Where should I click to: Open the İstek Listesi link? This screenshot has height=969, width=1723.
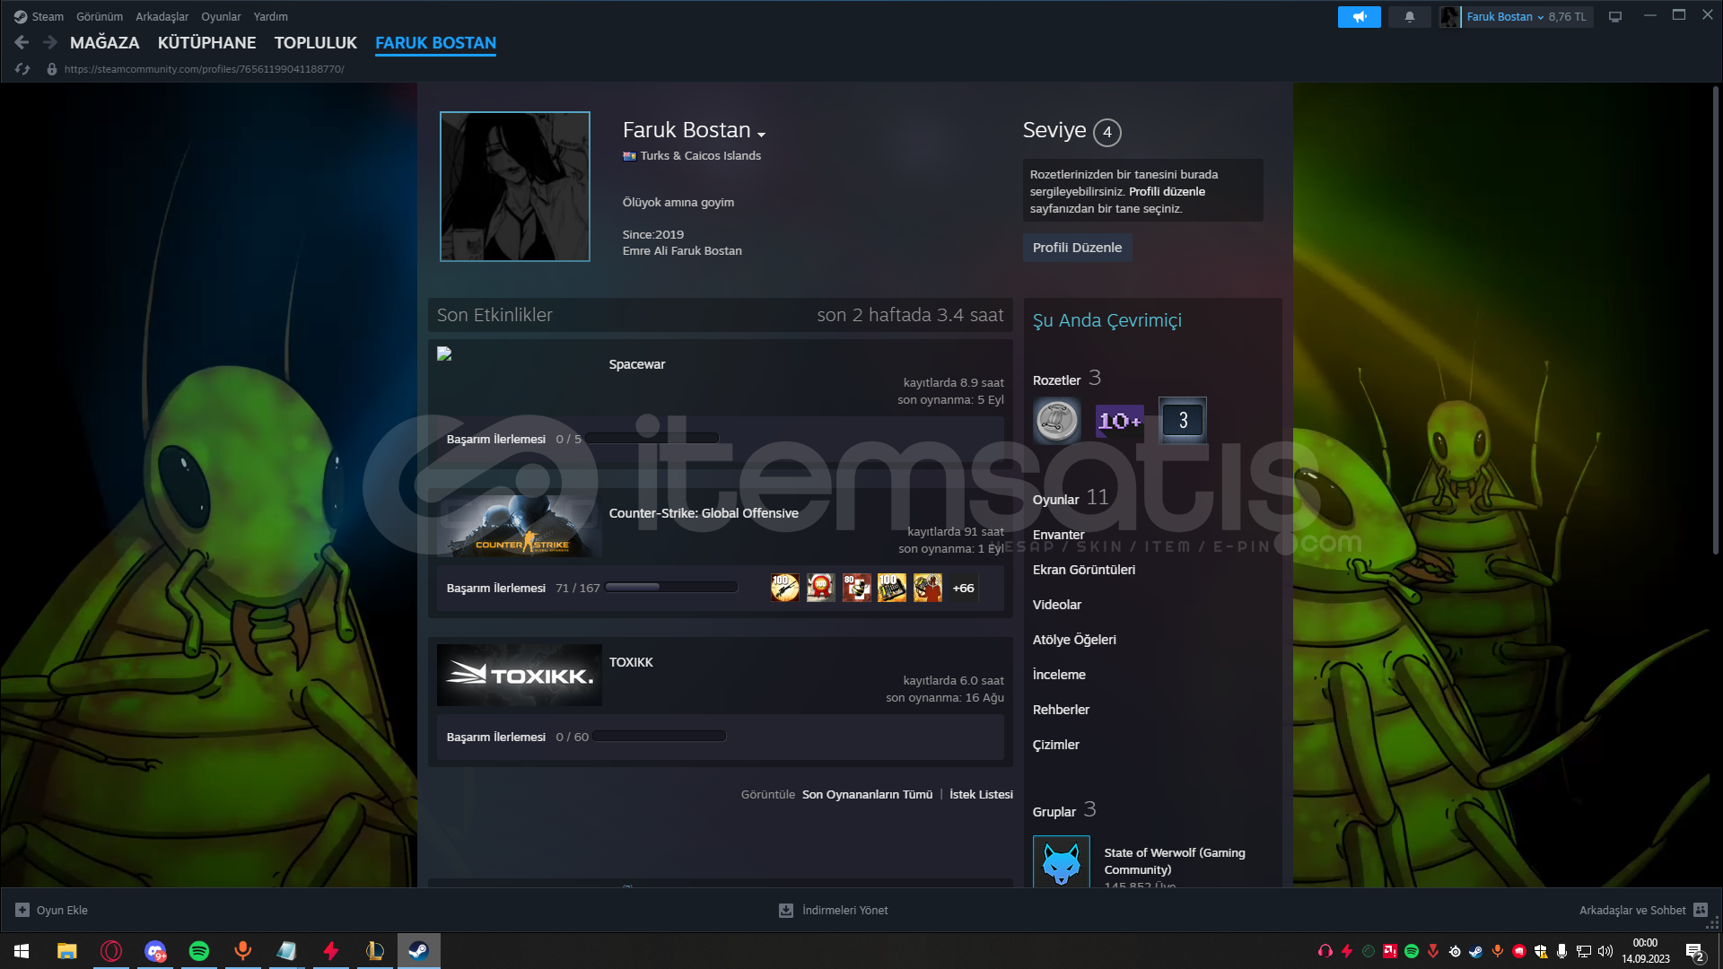[981, 794]
